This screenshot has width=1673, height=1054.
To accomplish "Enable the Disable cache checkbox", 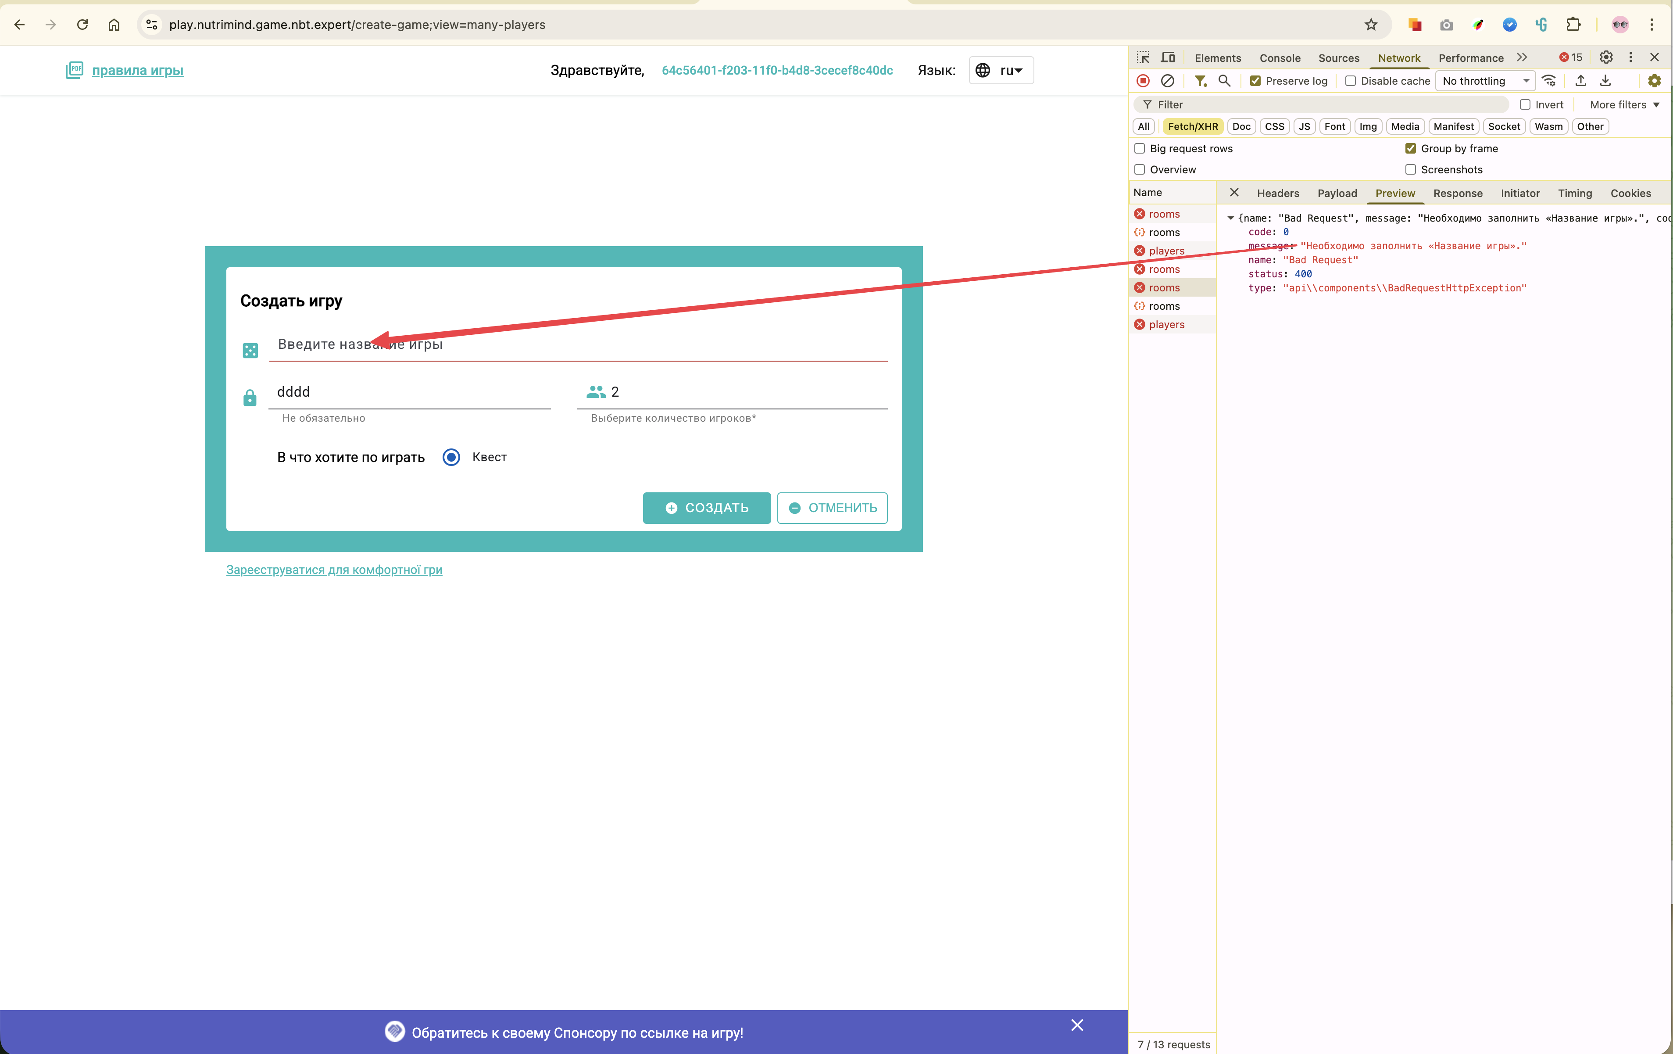I will coord(1351,81).
